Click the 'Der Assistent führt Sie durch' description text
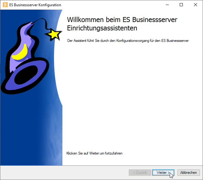 pyautogui.click(x=128, y=41)
